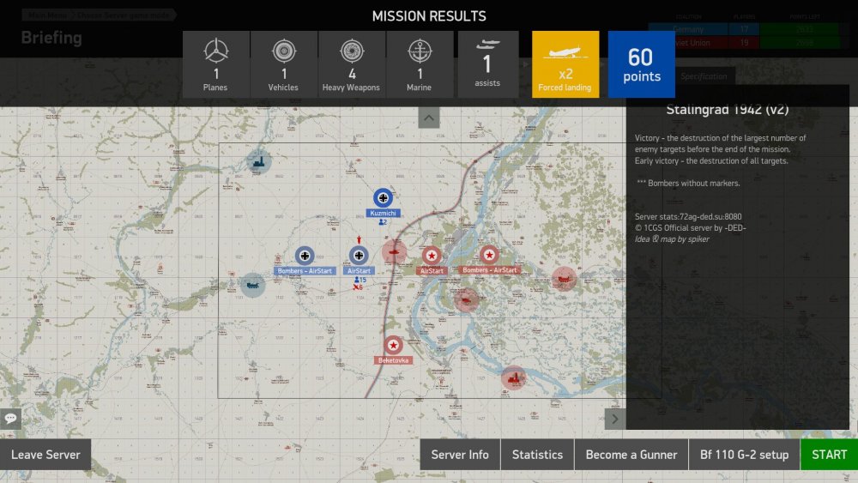
Task: Open Server Info
Action: click(460, 455)
